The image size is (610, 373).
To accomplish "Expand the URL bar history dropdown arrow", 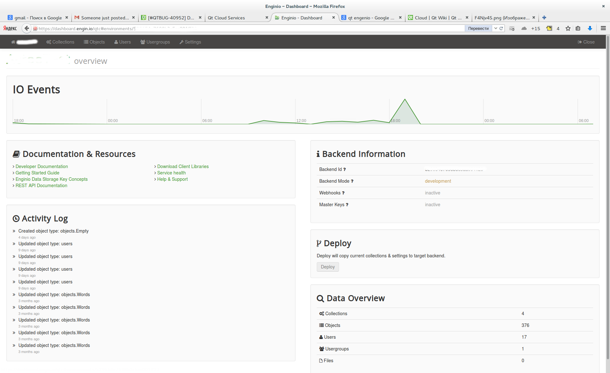I will [x=496, y=28].
